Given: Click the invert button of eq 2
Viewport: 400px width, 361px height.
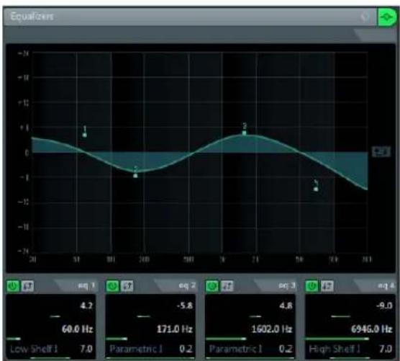Looking at the screenshot, I should (x=127, y=286).
